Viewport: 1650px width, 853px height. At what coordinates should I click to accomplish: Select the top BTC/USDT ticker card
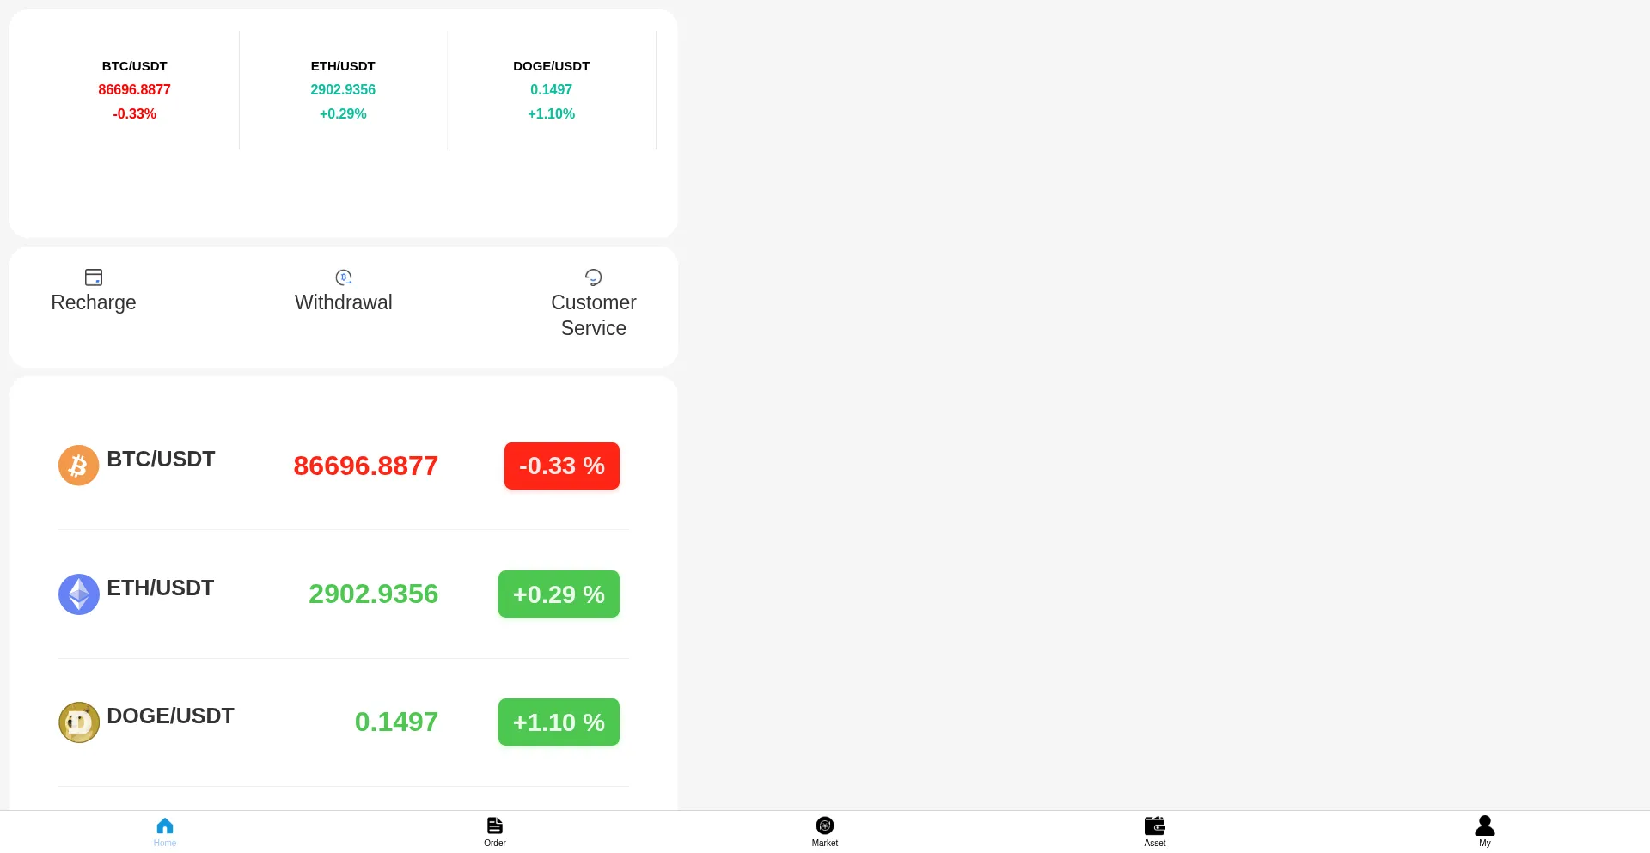[134, 89]
